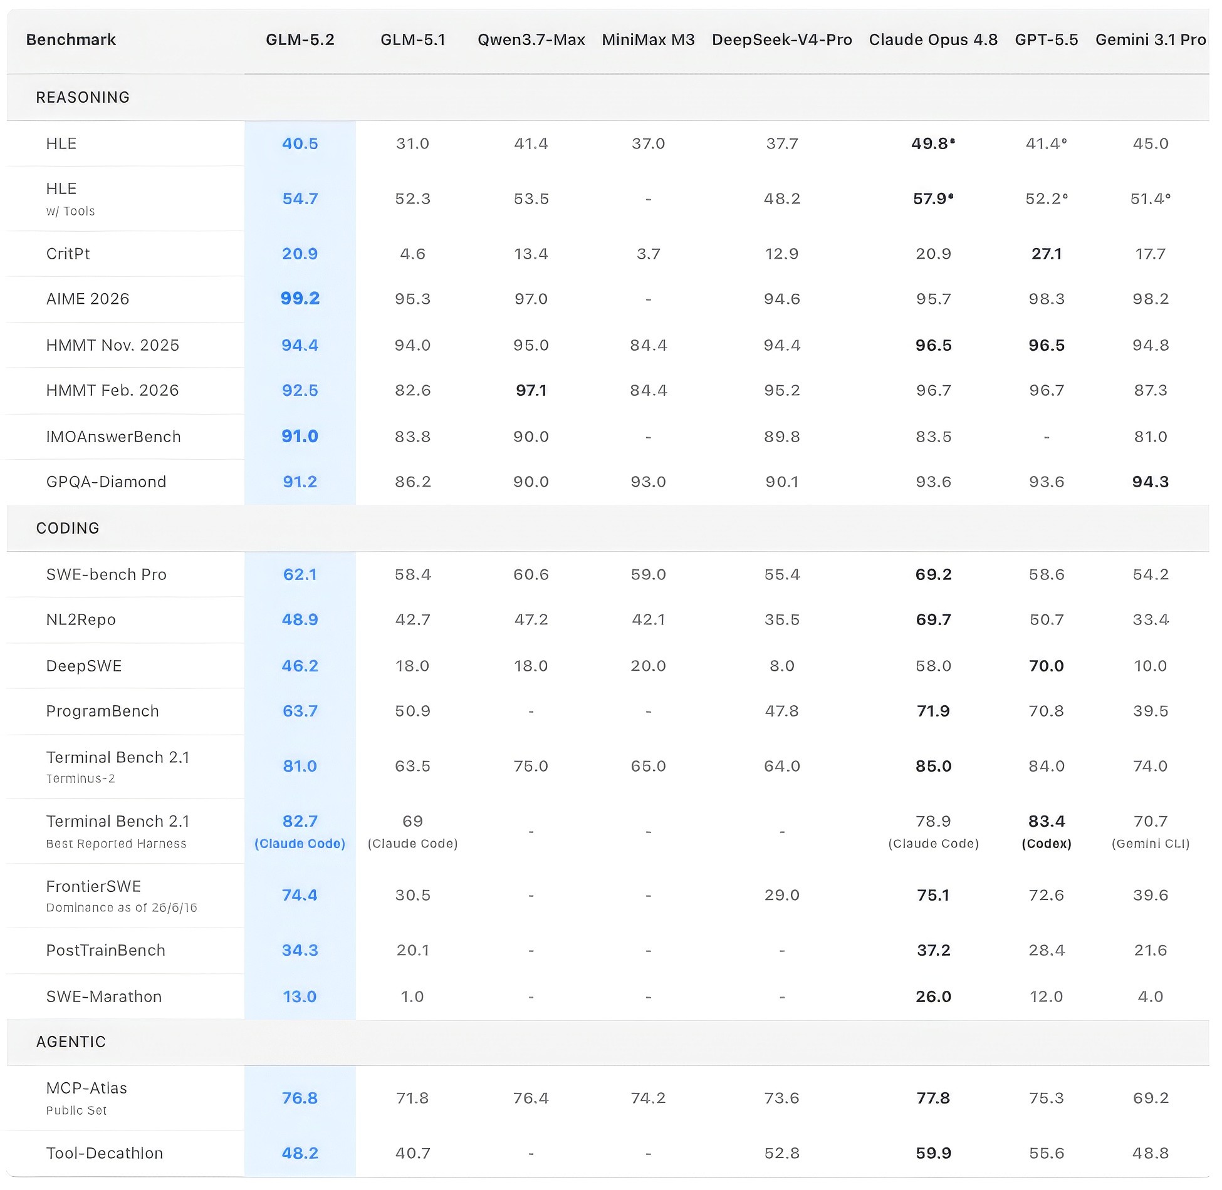
Task: Click the "GPQA-Diamond" row label
Action: coord(107,482)
